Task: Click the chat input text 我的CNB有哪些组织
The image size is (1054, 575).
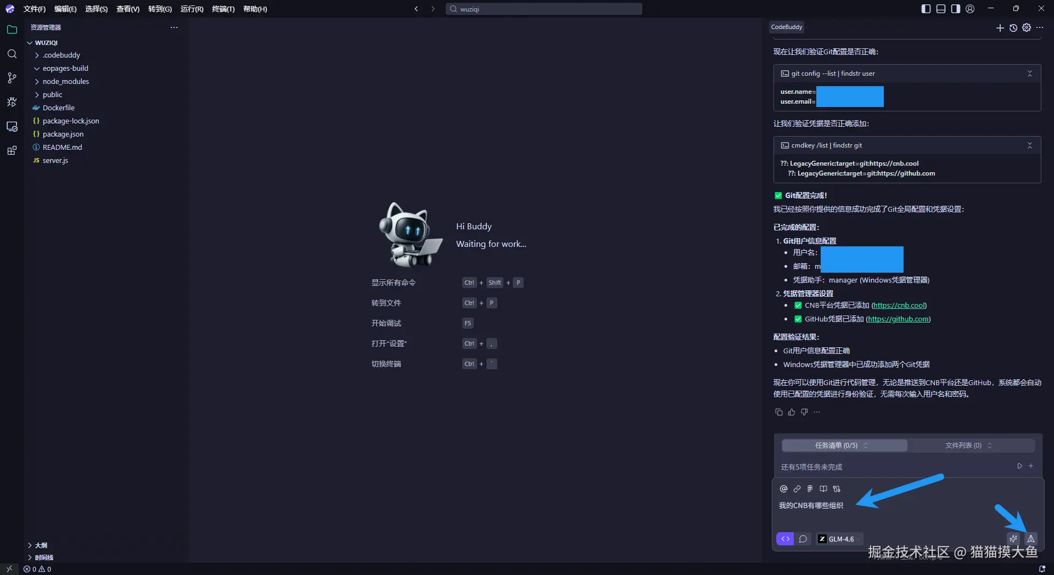Action: pos(811,506)
